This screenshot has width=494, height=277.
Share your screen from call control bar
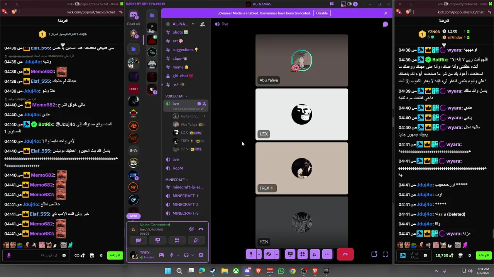[x=290, y=254]
